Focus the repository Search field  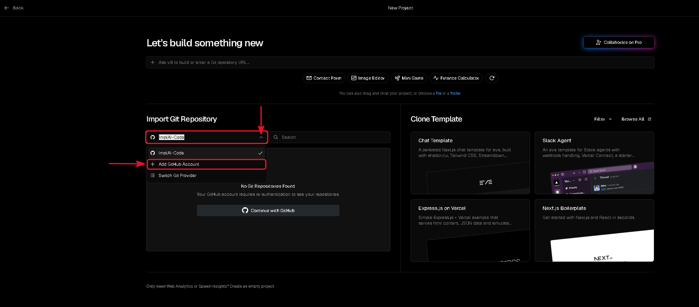(x=330, y=137)
